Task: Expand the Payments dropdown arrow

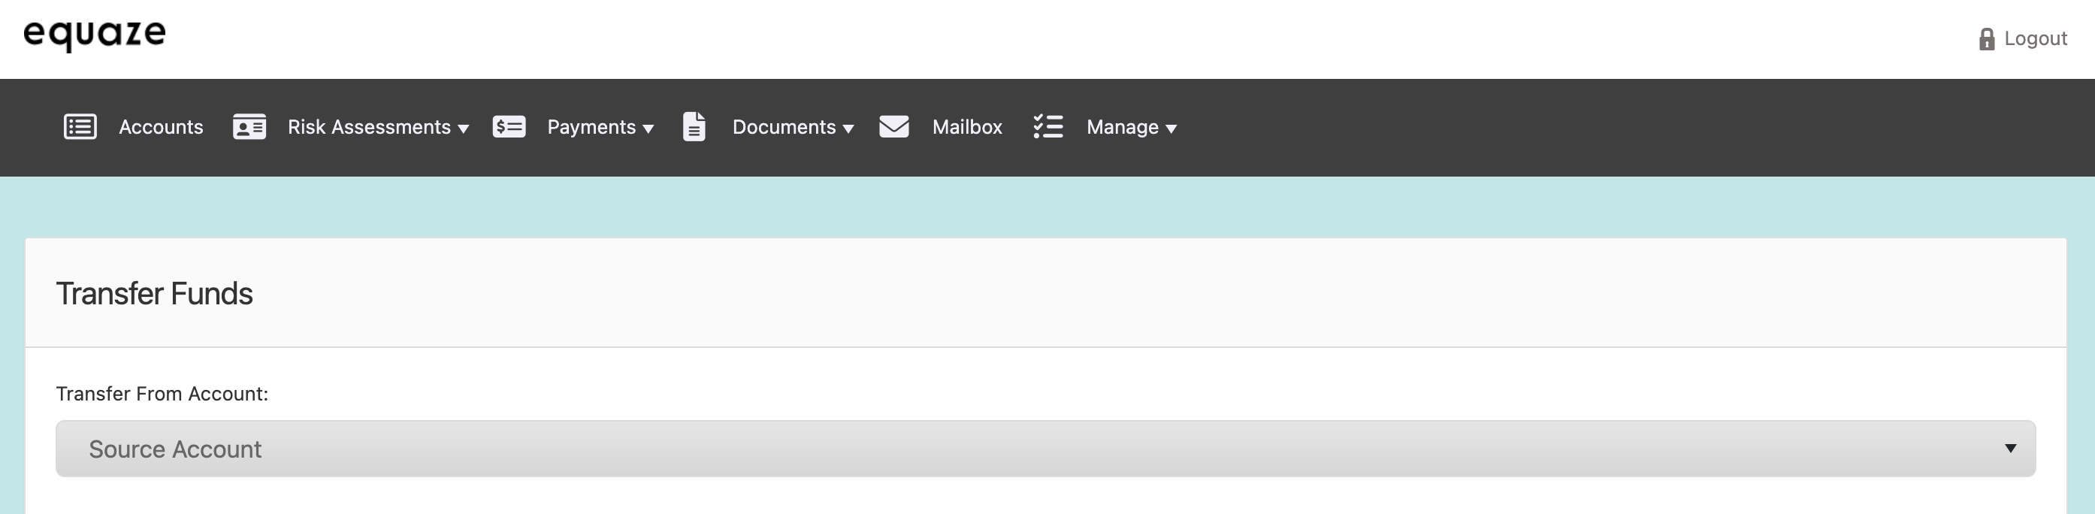Action: [x=648, y=128]
